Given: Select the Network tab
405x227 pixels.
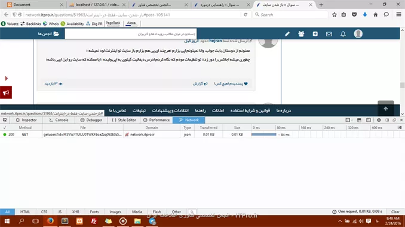Looking at the screenshot, I should click(189, 120).
